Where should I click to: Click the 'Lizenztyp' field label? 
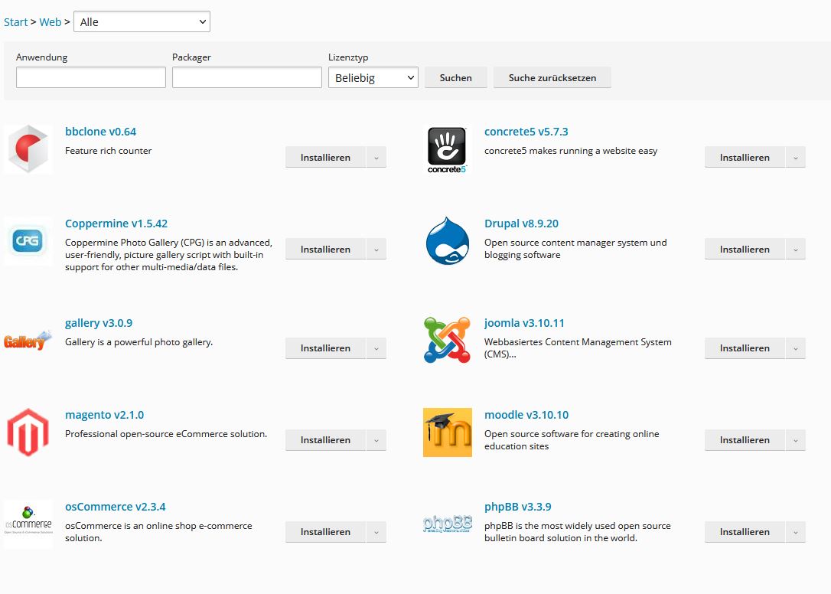(348, 57)
